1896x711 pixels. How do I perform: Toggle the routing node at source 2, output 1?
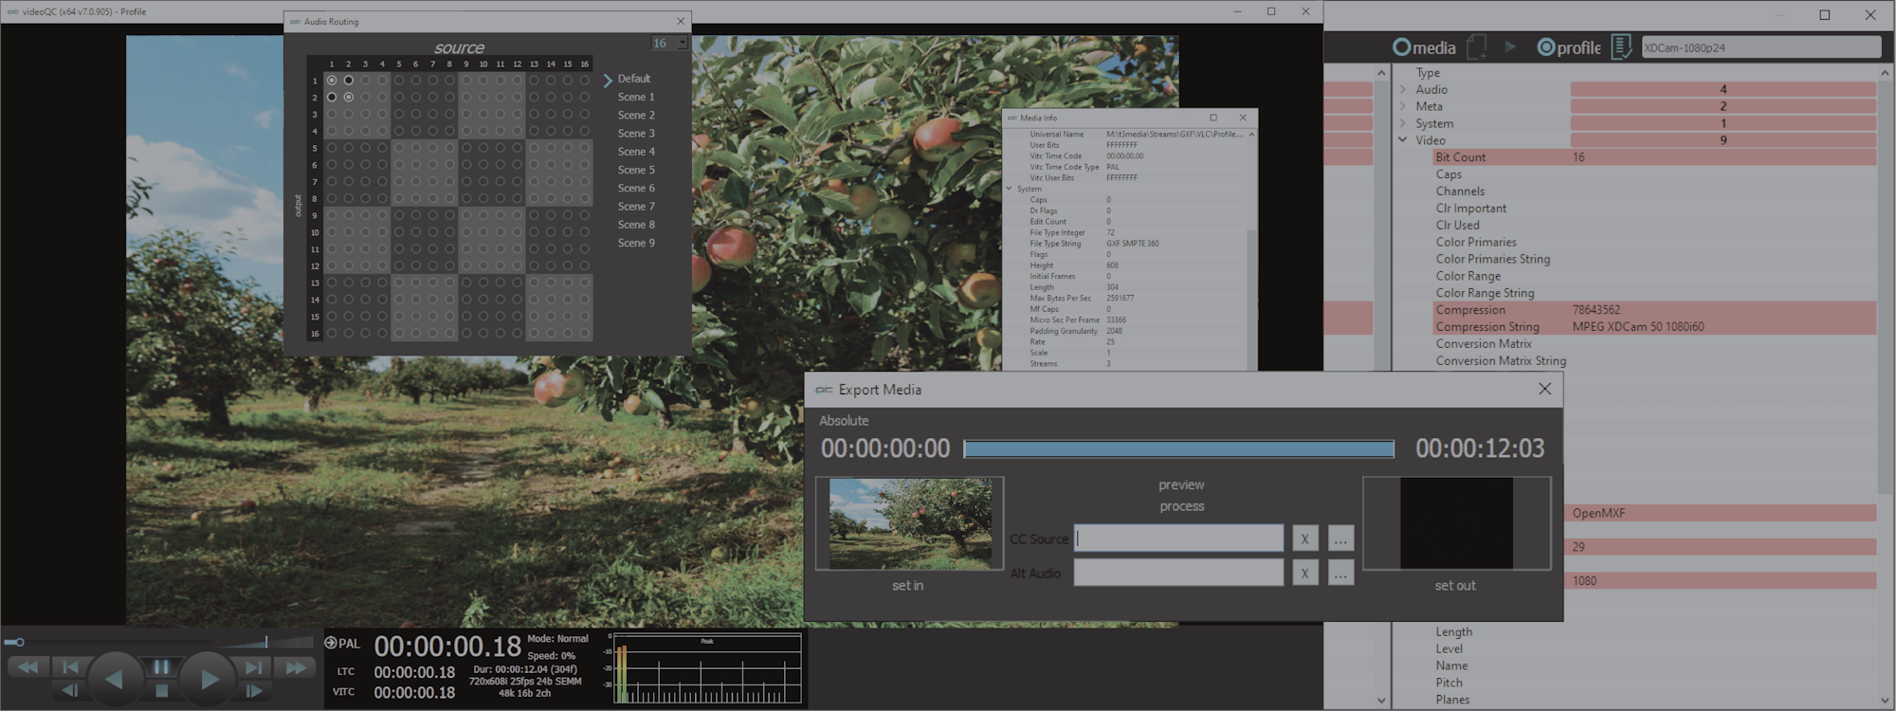[x=349, y=81]
